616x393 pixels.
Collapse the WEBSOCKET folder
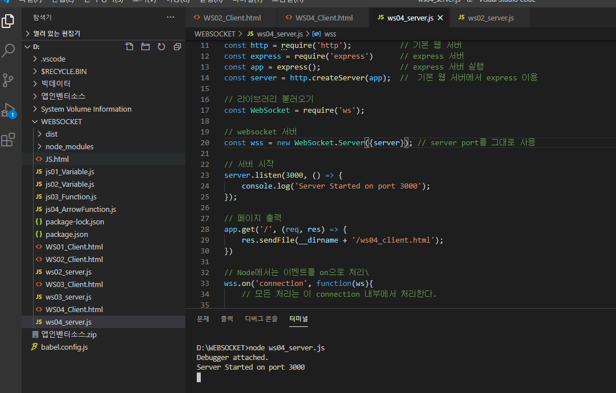(x=103, y=121)
